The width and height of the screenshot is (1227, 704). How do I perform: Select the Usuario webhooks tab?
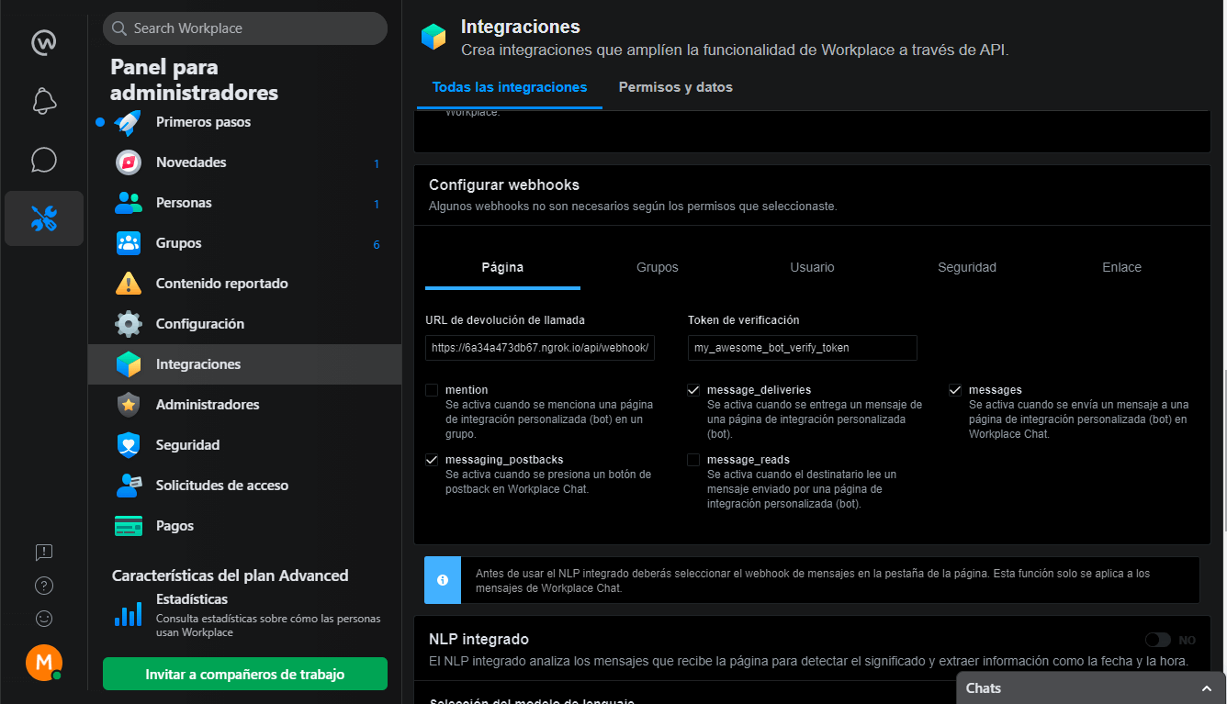pos(813,267)
